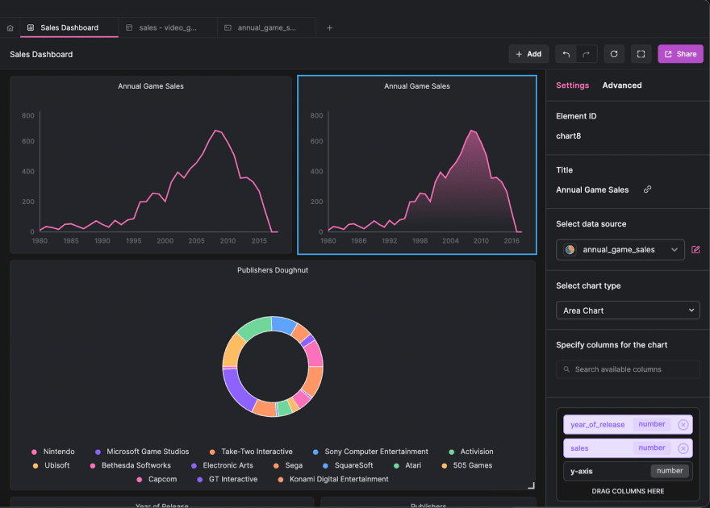Open the annual_game_s... tab
Image resolution: width=710 pixels, height=508 pixels.
267,27
